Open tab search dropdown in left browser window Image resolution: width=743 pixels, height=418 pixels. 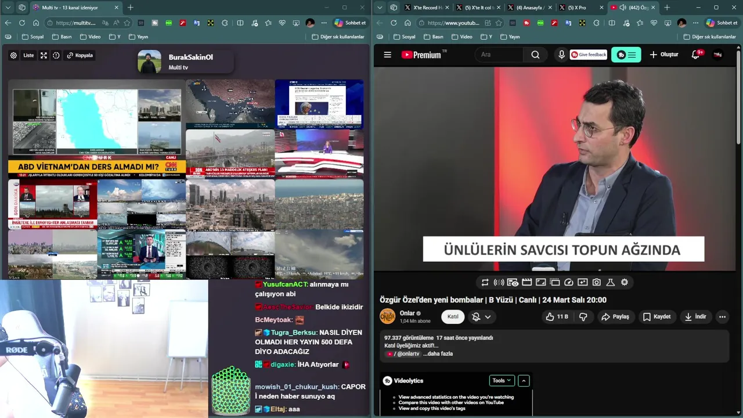[x=8, y=8]
